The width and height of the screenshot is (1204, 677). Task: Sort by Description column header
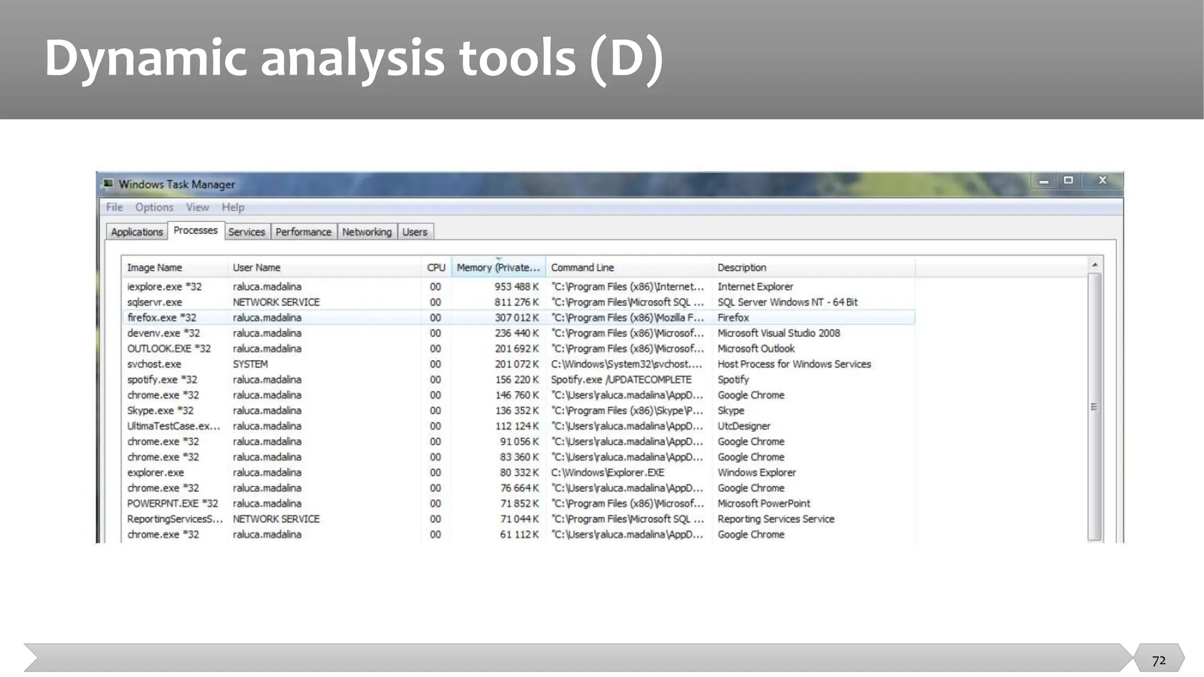coord(814,267)
